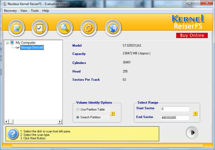This screenshot has width=215, height=150.
Task: Click instruction 'Select the scan type.'
Action: tap(35, 135)
